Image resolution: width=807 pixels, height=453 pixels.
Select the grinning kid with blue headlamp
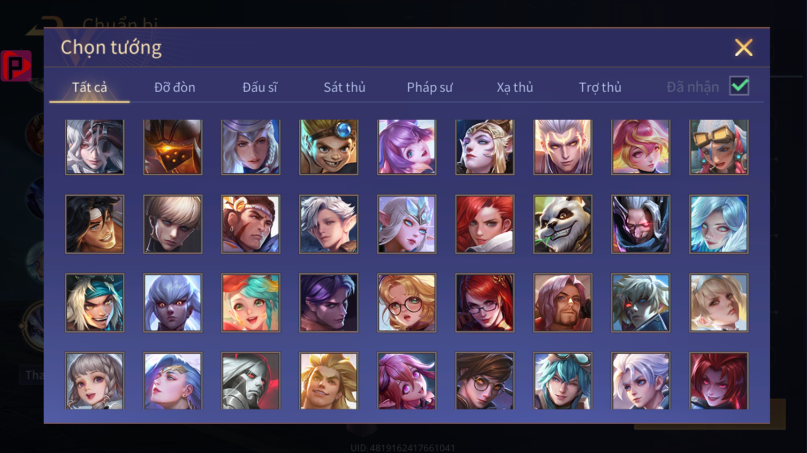pos(328,147)
